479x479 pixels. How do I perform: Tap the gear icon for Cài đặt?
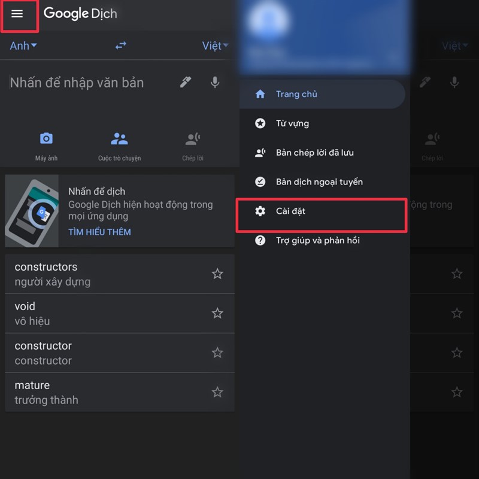click(260, 211)
